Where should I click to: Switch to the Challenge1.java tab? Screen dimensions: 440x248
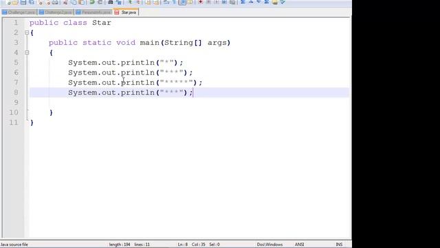(x=19, y=12)
